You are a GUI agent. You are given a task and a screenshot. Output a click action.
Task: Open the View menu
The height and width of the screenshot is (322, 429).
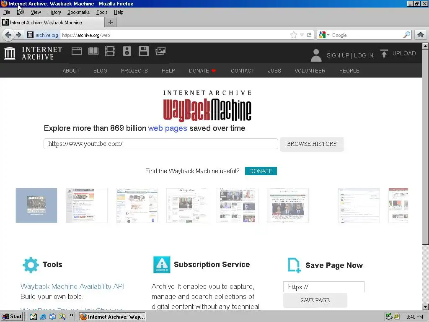[x=36, y=12]
